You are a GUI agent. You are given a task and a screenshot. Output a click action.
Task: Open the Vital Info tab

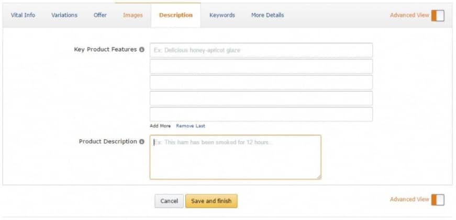click(x=23, y=15)
